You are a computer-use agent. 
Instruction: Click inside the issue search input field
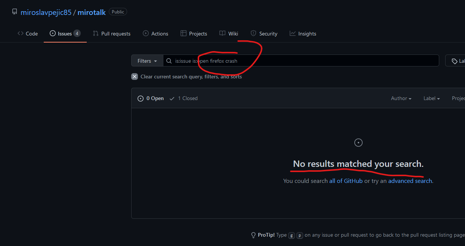(x=299, y=60)
